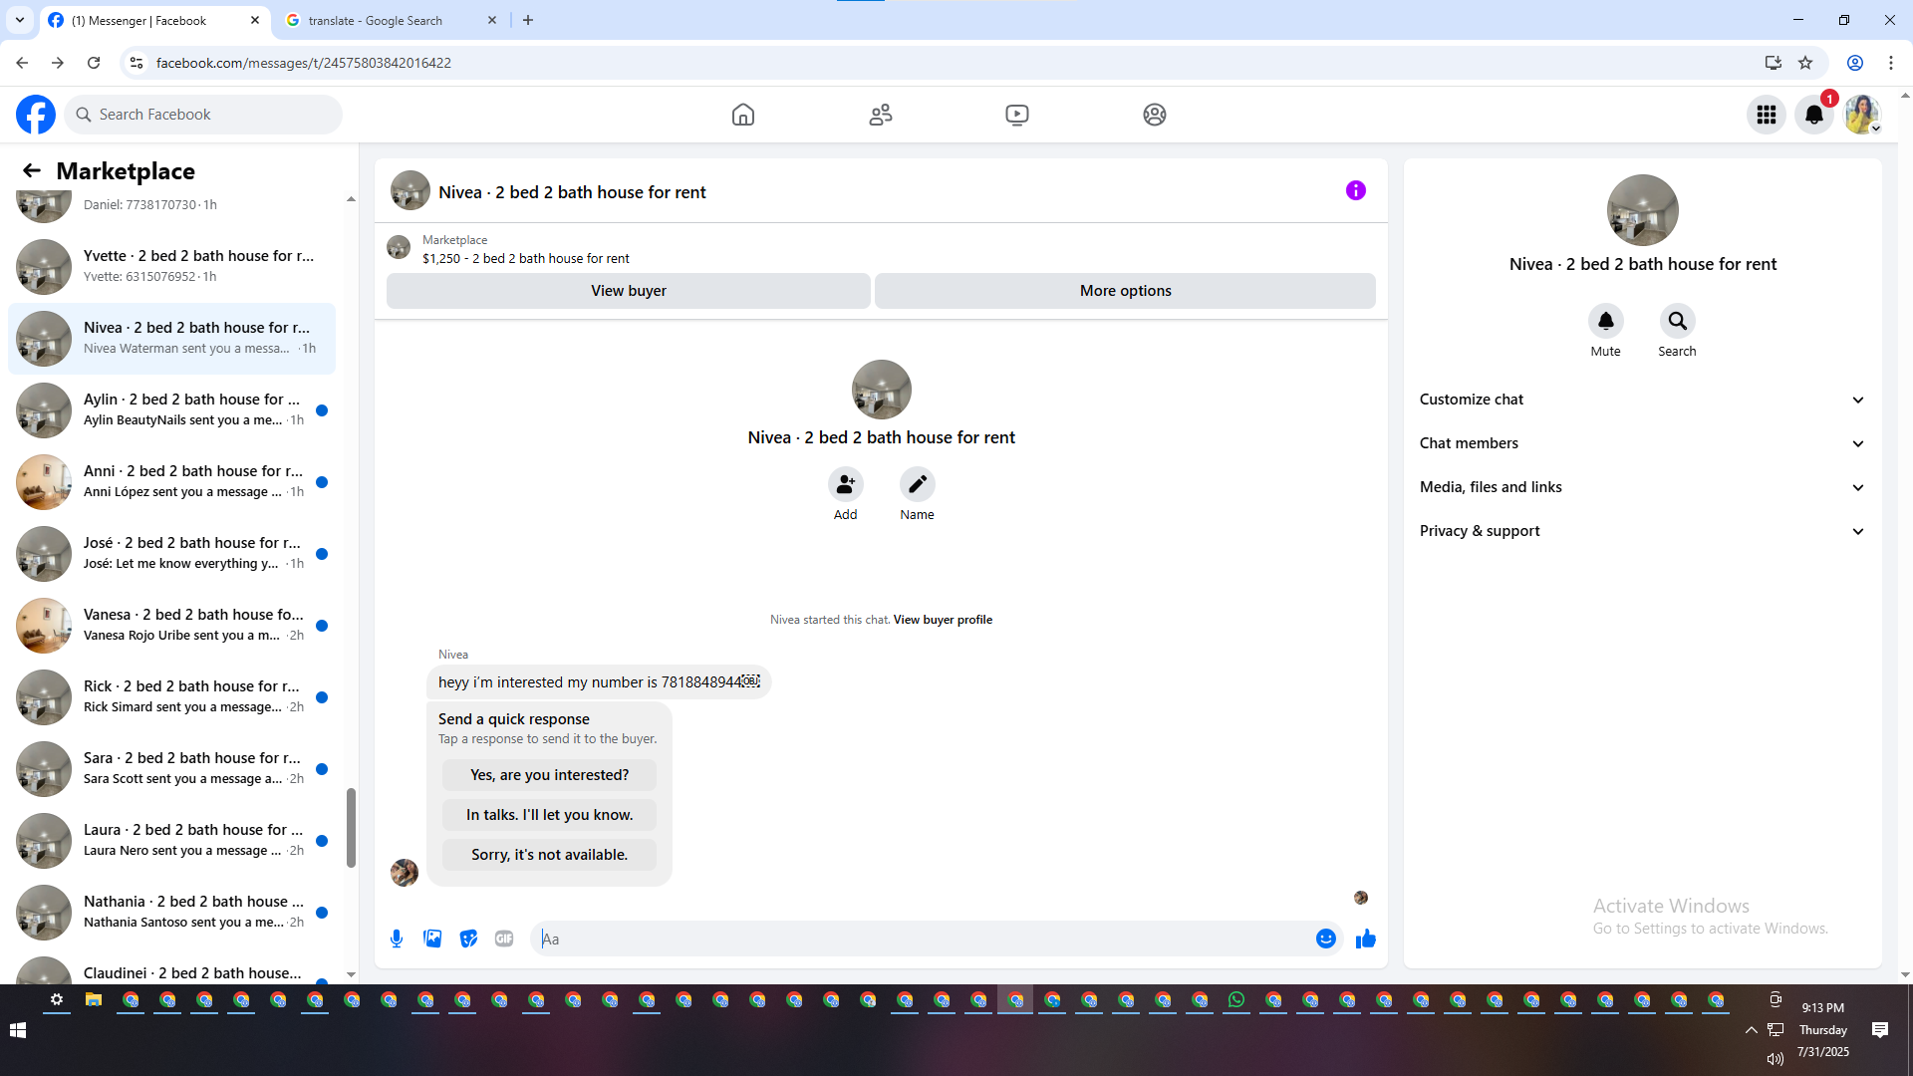Screen dimensions: 1913x1076
Task: Click the Search conversation magnifier icon
Action: click(x=1677, y=321)
